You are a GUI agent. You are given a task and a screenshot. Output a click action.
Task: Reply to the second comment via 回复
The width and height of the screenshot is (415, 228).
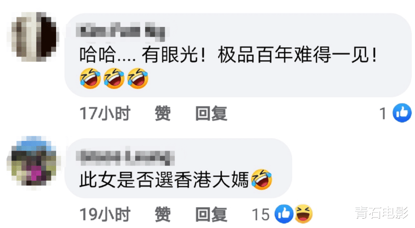pos(211,214)
